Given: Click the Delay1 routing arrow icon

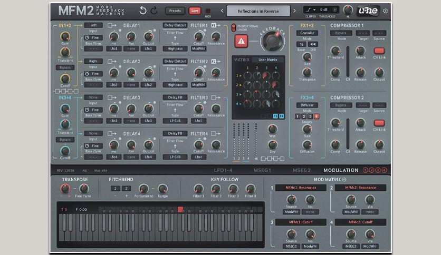Looking at the screenshot, I should [112, 25].
